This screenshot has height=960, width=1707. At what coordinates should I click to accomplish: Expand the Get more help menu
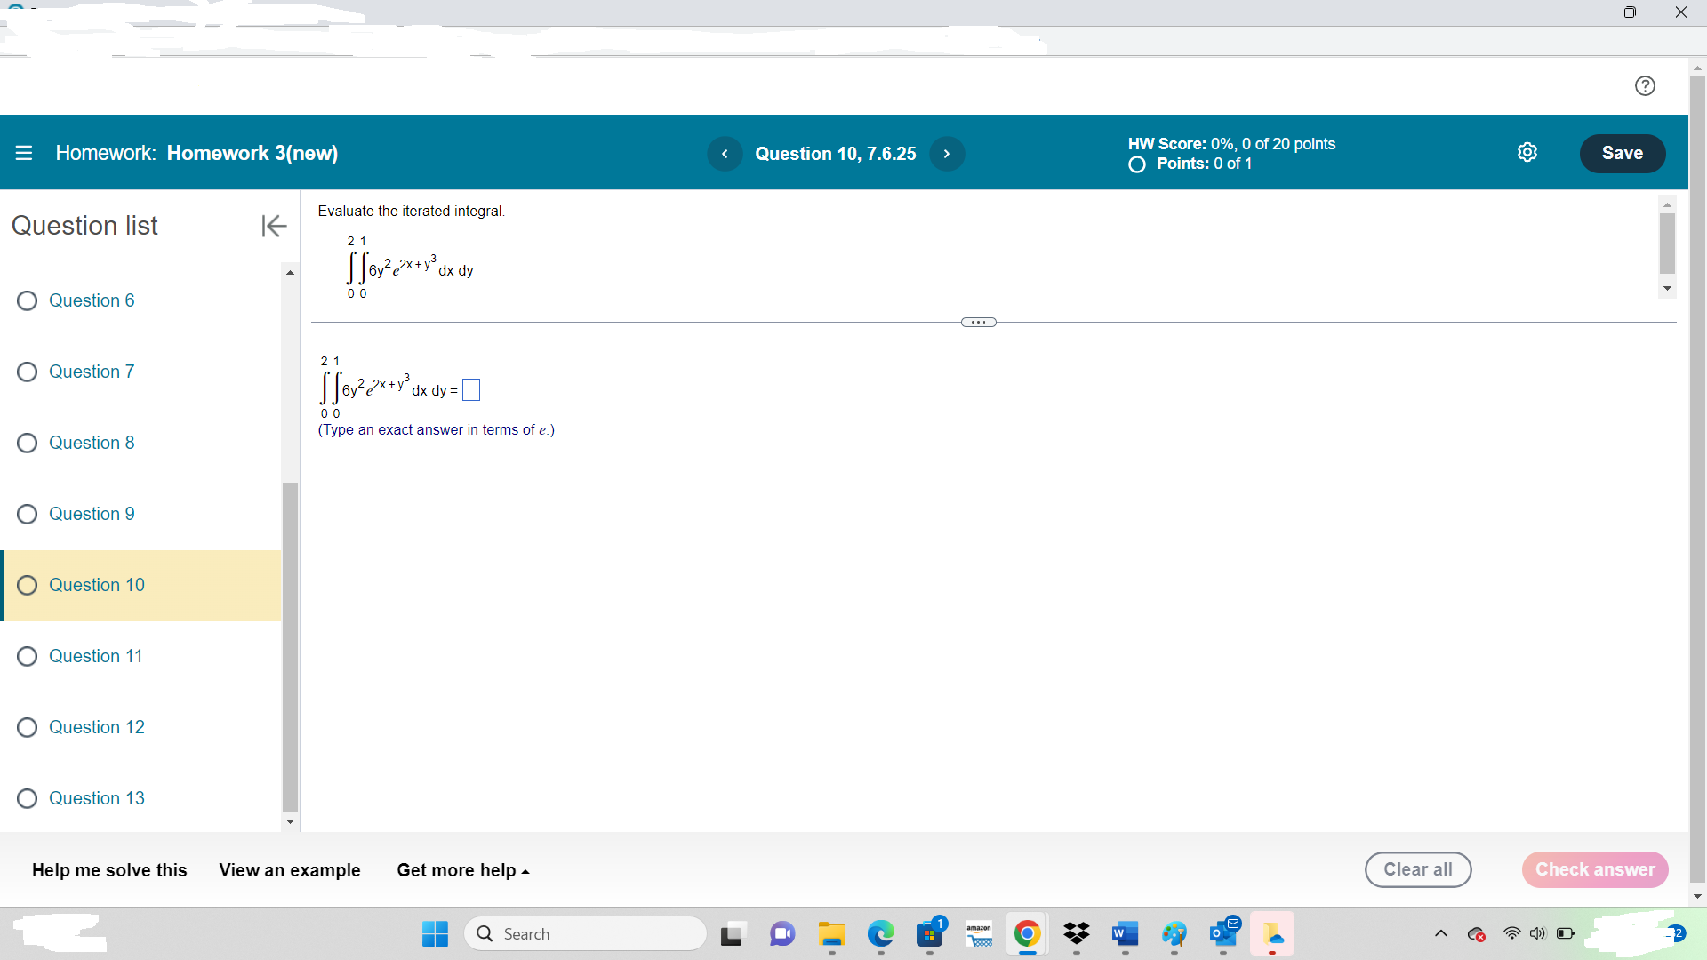pyautogui.click(x=462, y=870)
